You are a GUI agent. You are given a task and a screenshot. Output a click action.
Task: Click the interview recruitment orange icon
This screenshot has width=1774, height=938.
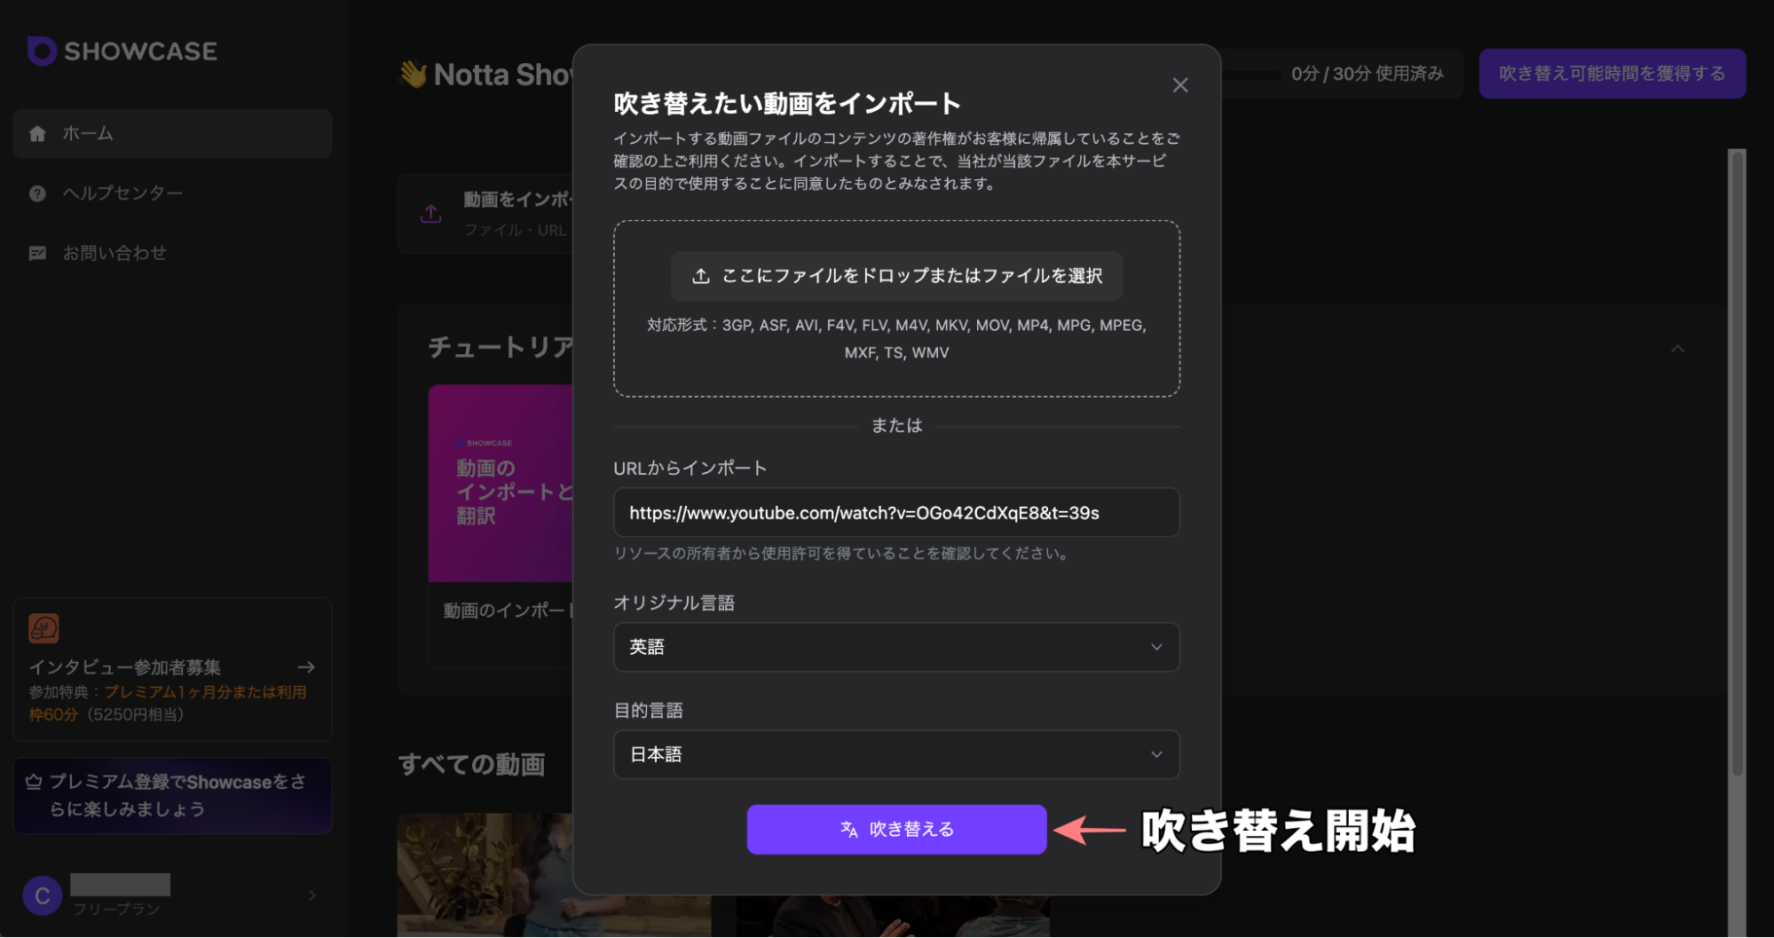tap(43, 628)
